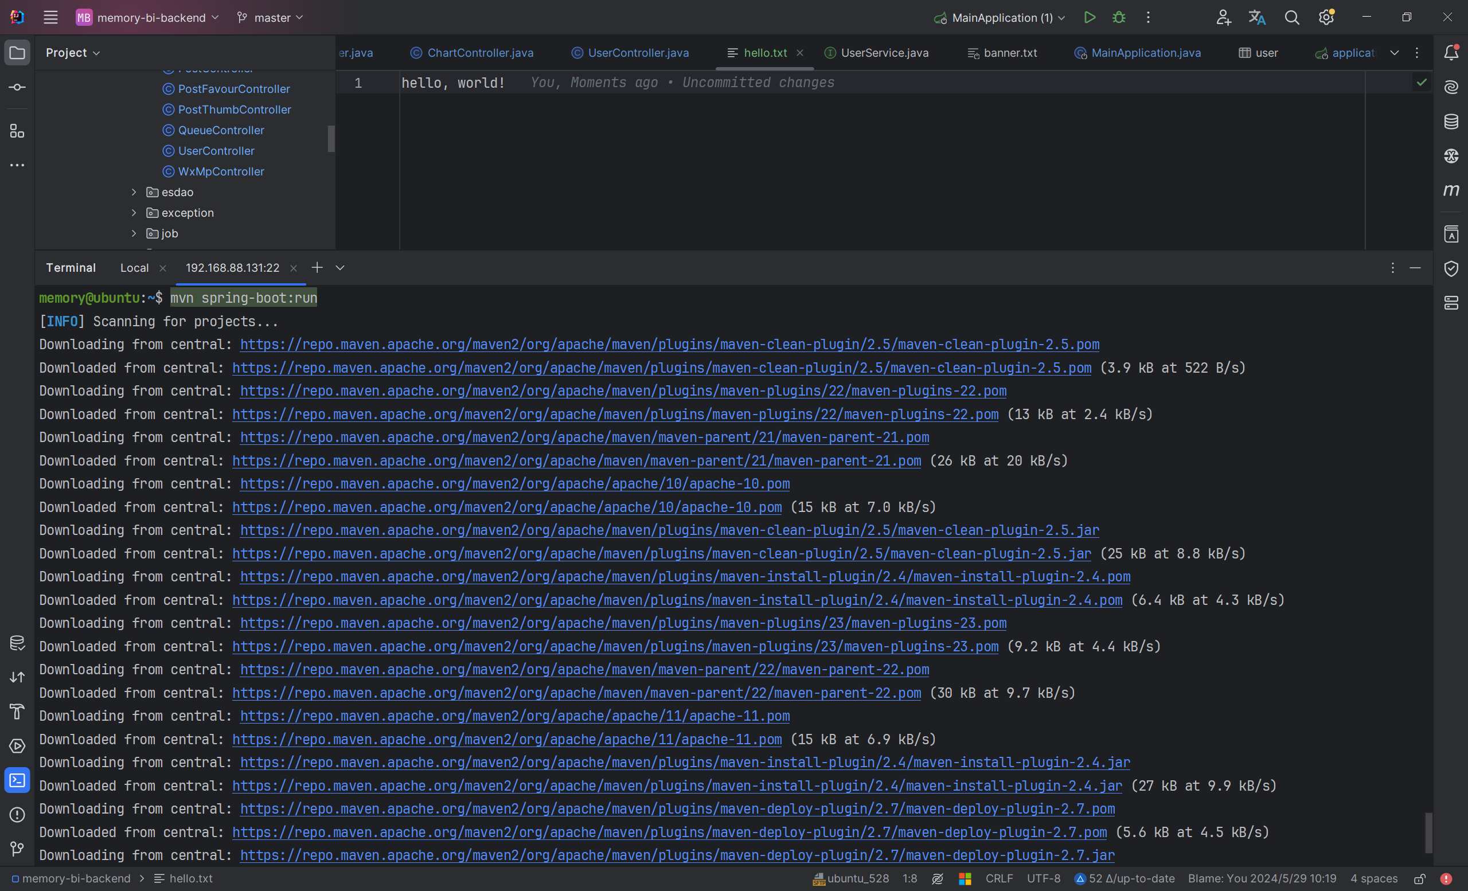The image size is (1468, 891).
Task: Switch to UserController.java tab
Action: 630,53
